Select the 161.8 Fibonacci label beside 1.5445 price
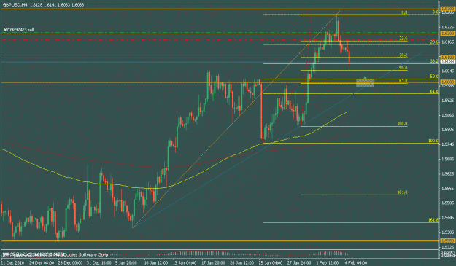456x266 pixels. point(433,220)
